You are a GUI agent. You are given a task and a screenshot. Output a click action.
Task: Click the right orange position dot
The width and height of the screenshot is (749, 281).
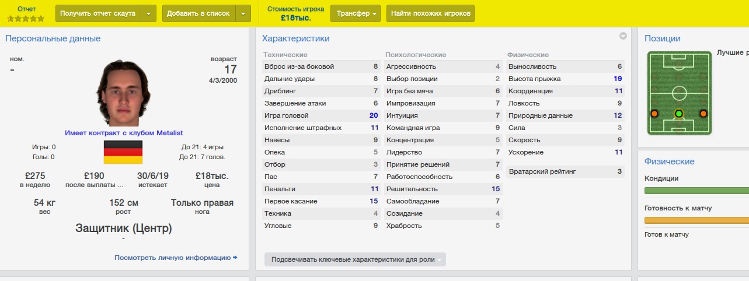(703, 113)
